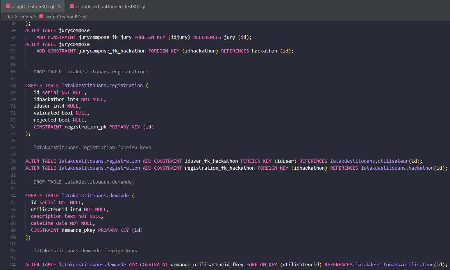450x270 pixels.
Task: Open the 'dal' breadcrumb folder
Action: point(9,17)
